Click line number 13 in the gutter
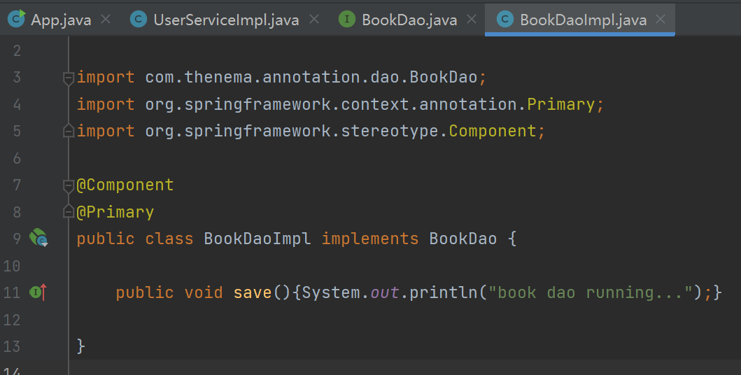The height and width of the screenshot is (375, 741). 12,346
